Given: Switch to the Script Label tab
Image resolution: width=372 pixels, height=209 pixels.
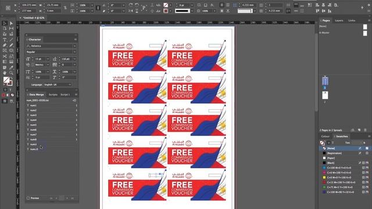Looking at the screenshot, I should coord(65,95).
